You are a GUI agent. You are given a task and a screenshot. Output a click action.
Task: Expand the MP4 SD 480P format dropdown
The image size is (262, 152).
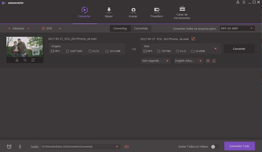coord(237,28)
